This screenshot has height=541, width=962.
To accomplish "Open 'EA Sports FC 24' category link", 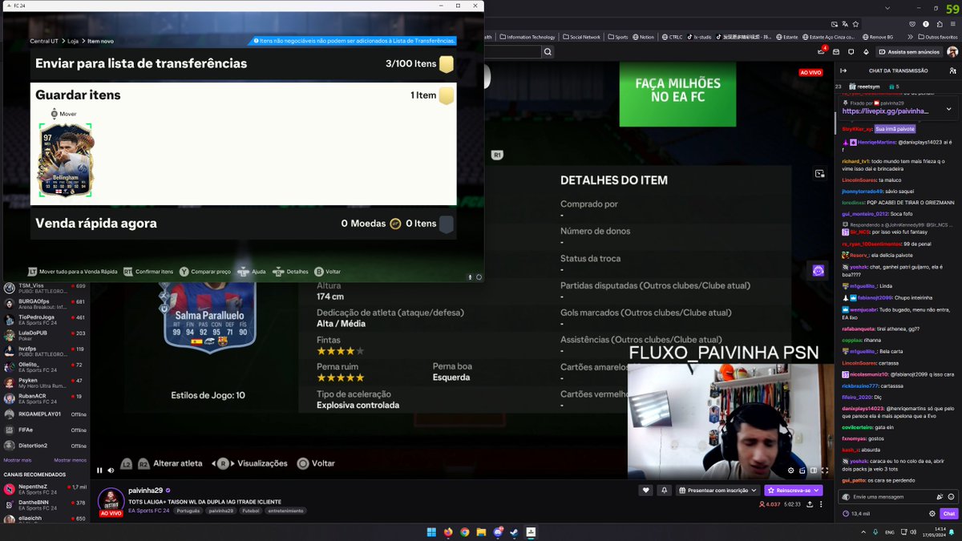I will [148, 511].
